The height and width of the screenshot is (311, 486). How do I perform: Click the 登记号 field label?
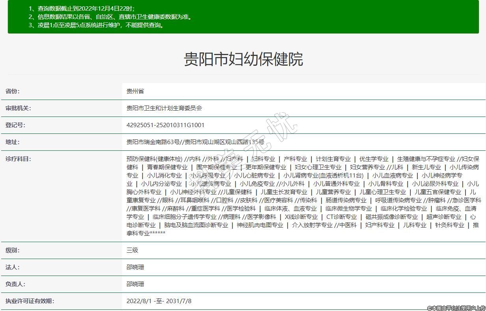coord(15,125)
